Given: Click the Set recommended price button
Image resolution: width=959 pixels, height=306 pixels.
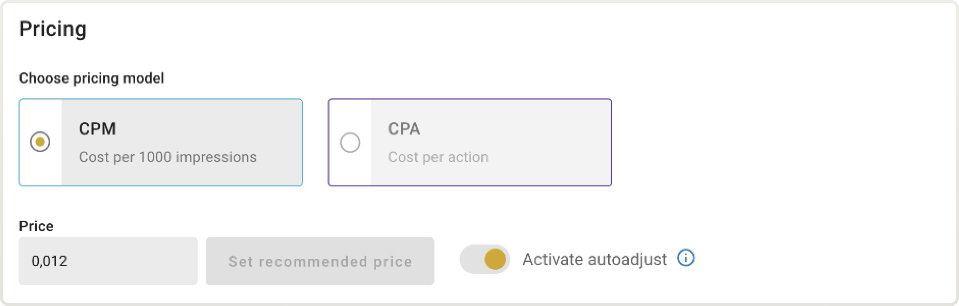Looking at the screenshot, I should point(319,261).
